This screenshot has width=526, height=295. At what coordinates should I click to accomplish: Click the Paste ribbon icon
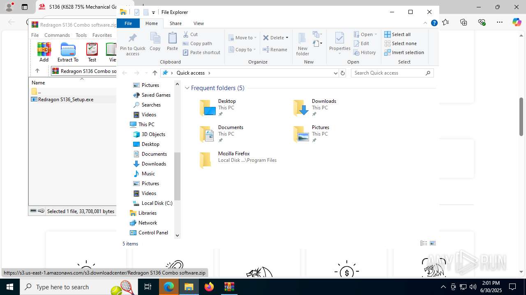coord(172,42)
